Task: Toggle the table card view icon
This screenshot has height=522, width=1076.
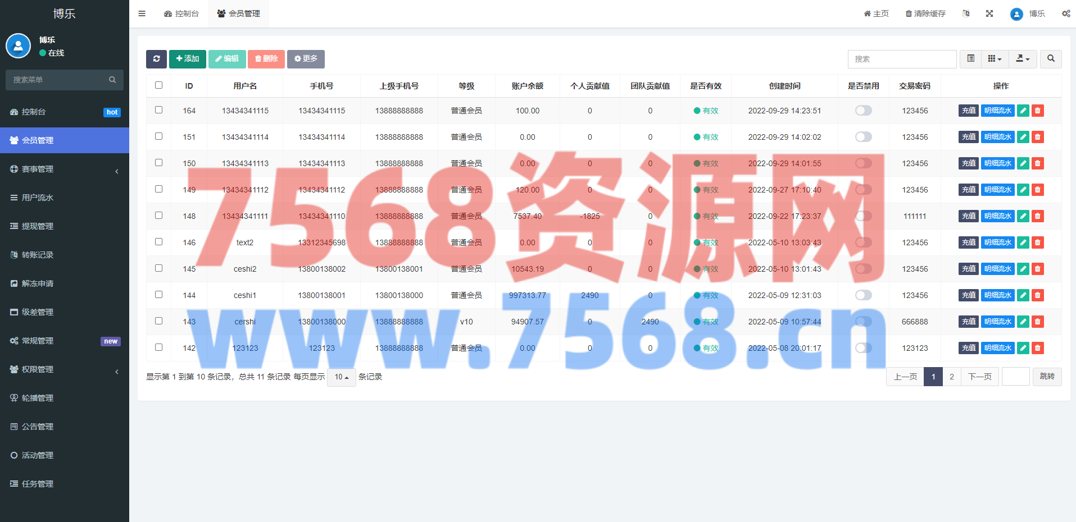Action: [x=970, y=59]
